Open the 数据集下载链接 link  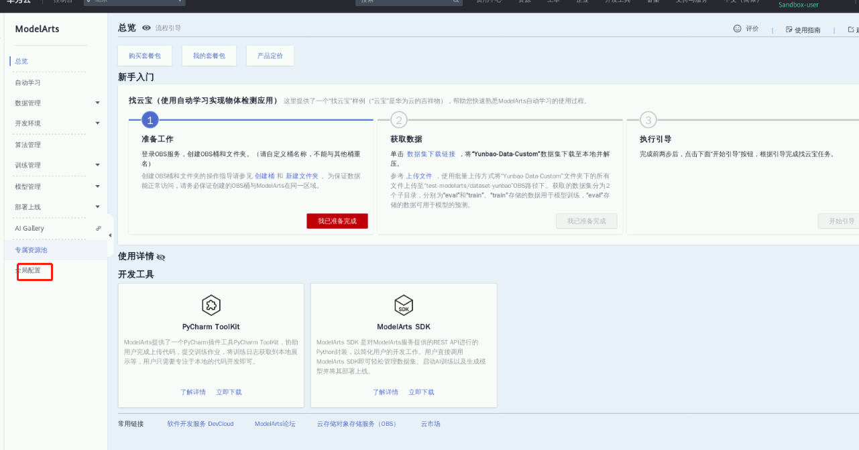(x=431, y=154)
